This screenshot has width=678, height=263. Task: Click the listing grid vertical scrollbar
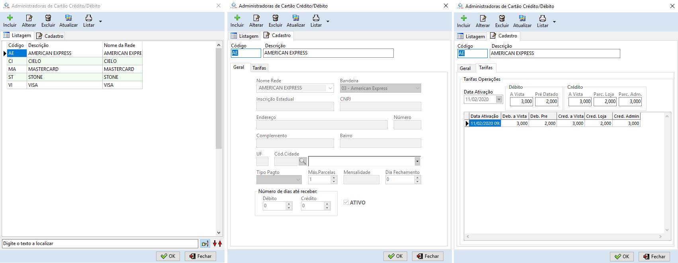(x=219, y=139)
